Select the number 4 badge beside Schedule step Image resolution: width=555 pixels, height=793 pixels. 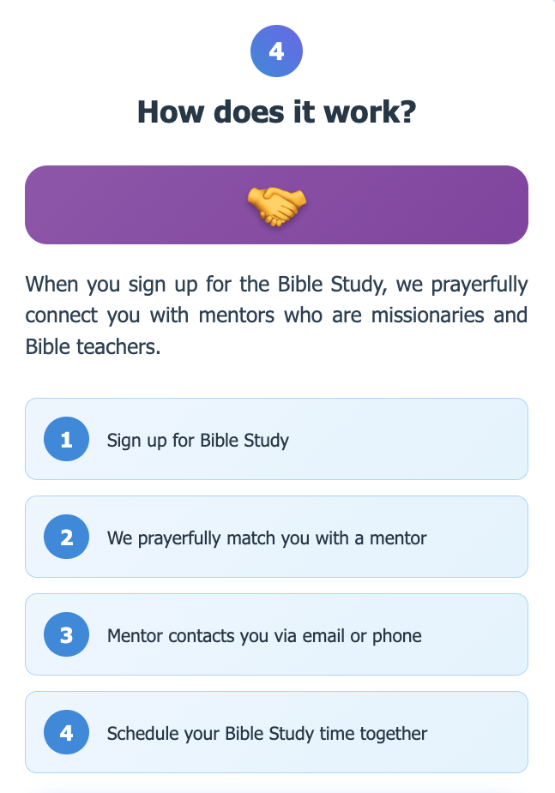[x=66, y=732]
